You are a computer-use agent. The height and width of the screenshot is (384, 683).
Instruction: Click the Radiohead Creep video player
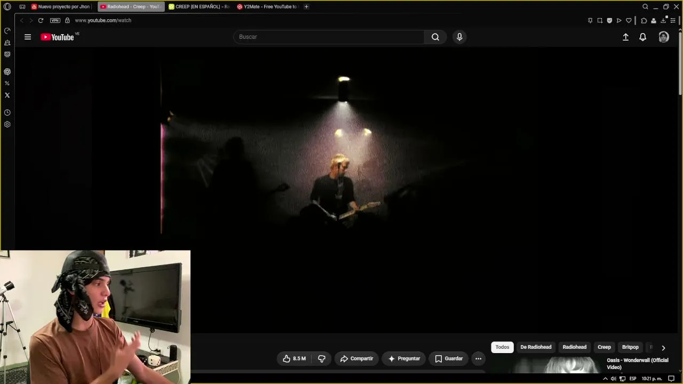[346, 189]
